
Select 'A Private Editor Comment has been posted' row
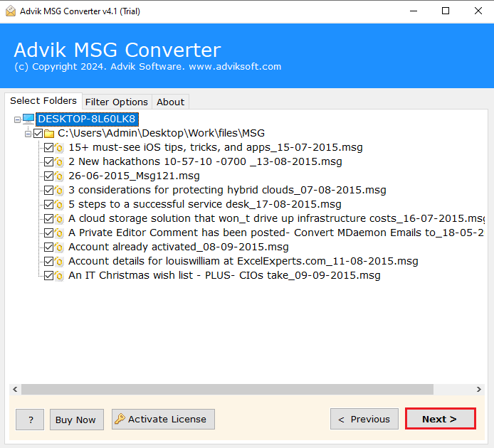(x=276, y=233)
